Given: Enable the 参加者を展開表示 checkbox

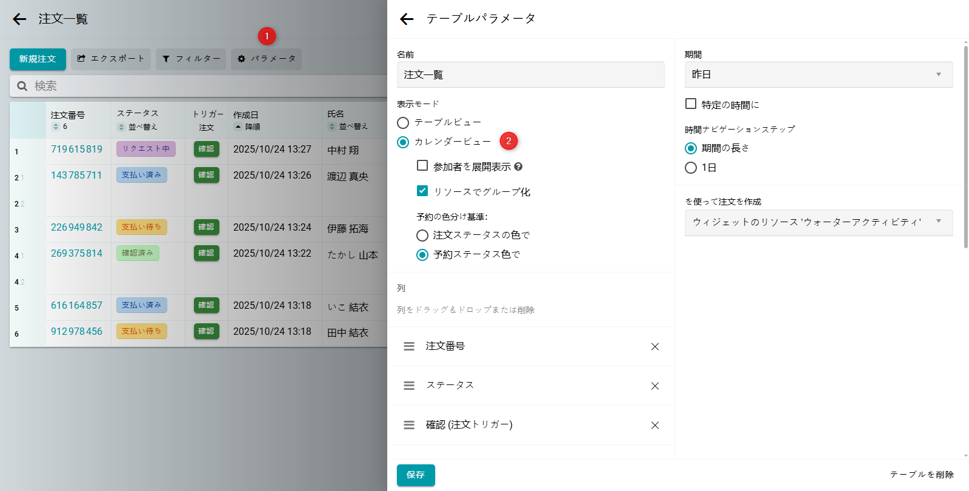Looking at the screenshot, I should 422,165.
